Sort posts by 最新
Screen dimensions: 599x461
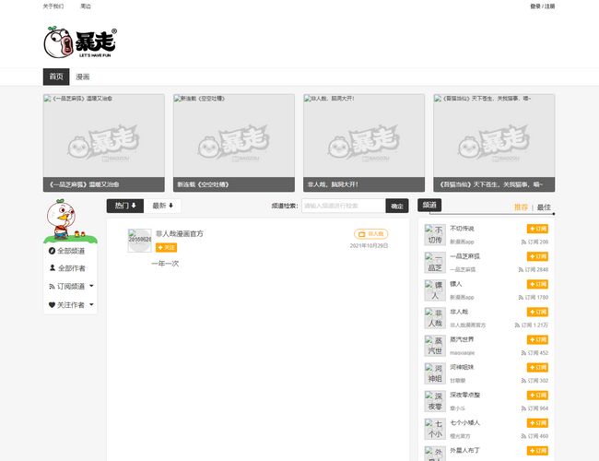163,206
